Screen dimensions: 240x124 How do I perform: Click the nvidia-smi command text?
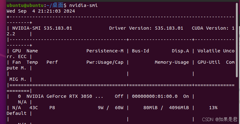coord(83,5)
